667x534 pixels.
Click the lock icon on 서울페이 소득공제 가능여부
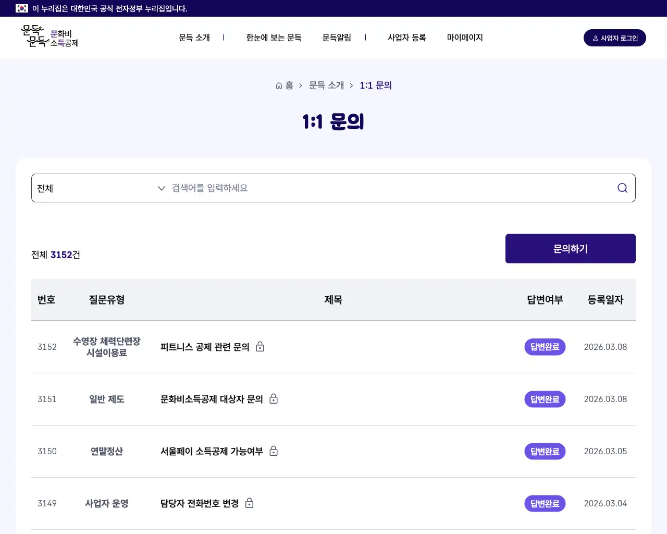click(x=273, y=451)
